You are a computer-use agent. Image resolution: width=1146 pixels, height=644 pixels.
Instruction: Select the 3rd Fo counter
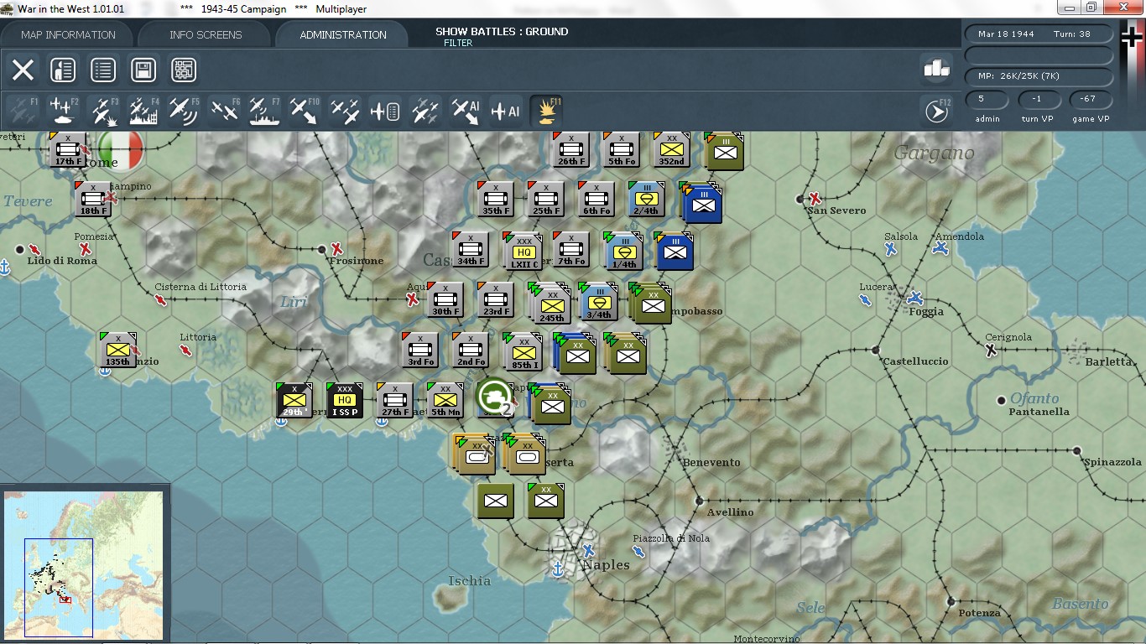pyautogui.click(x=420, y=351)
